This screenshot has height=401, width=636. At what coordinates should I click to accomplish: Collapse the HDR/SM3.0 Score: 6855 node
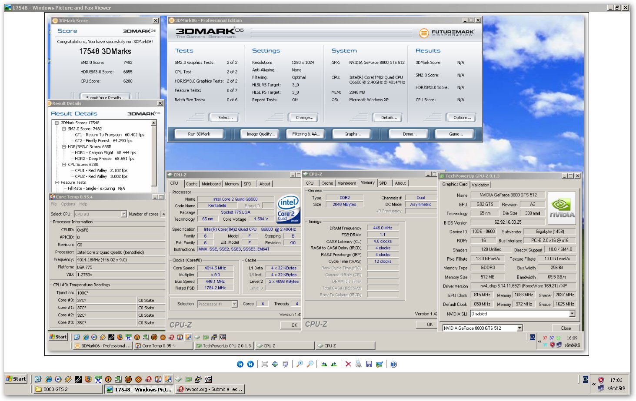(x=64, y=147)
